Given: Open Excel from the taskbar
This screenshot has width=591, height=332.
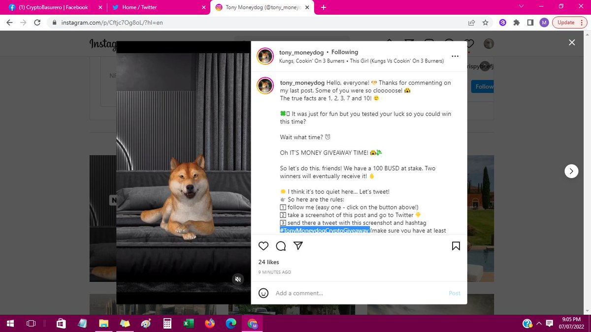Looking at the screenshot, I should [189, 324].
